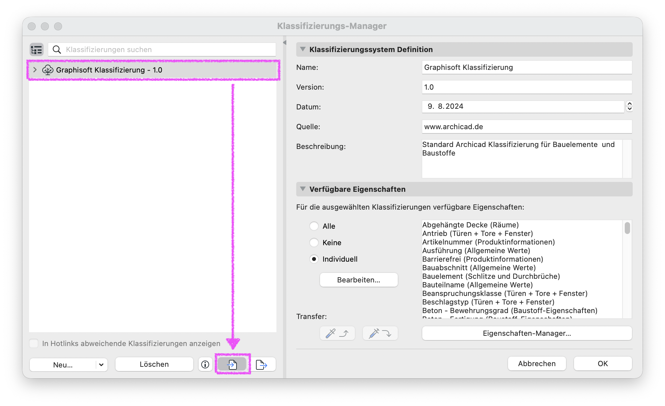The height and width of the screenshot is (406, 665).
Task: Toggle the tree view mode icon
Action: pyautogui.click(x=36, y=50)
